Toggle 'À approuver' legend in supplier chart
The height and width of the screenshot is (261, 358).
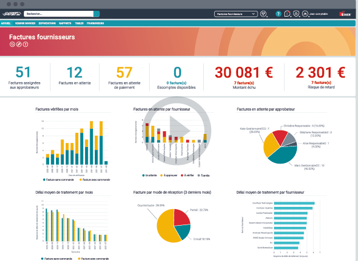169,176
